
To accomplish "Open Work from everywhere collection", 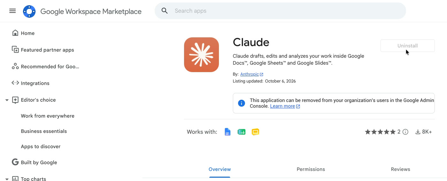I will [x=48, y=116].
